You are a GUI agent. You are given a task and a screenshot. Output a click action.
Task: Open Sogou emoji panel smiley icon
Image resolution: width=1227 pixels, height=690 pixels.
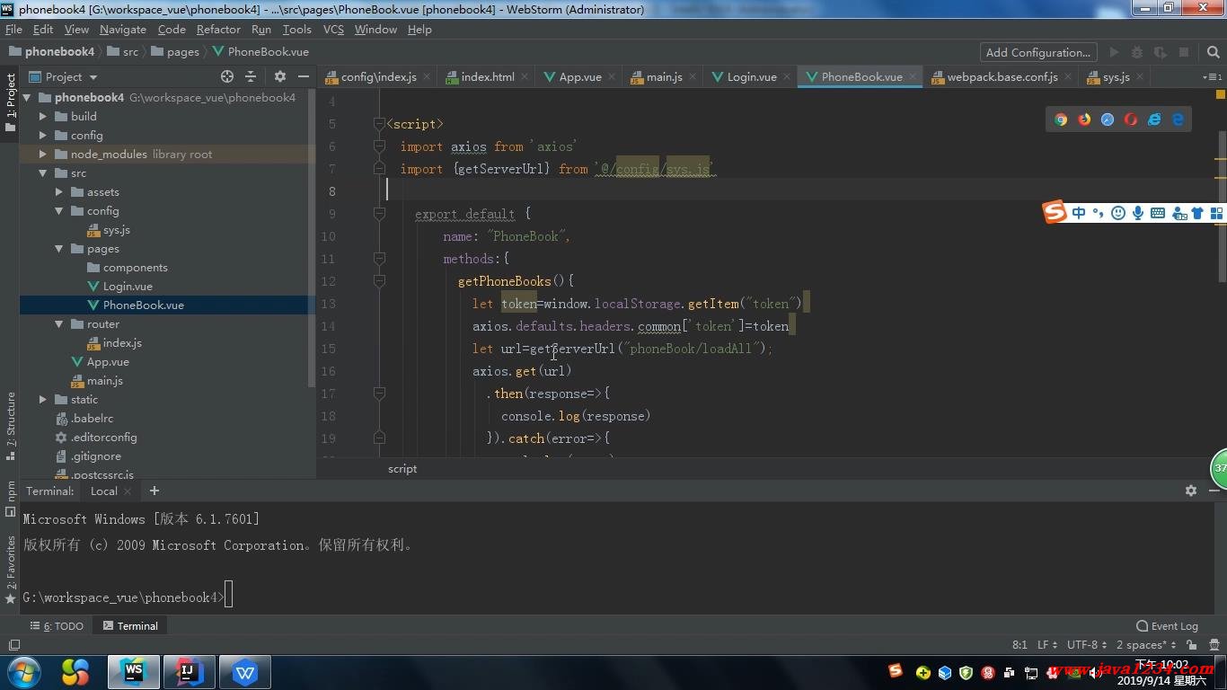click(1118, 213)
